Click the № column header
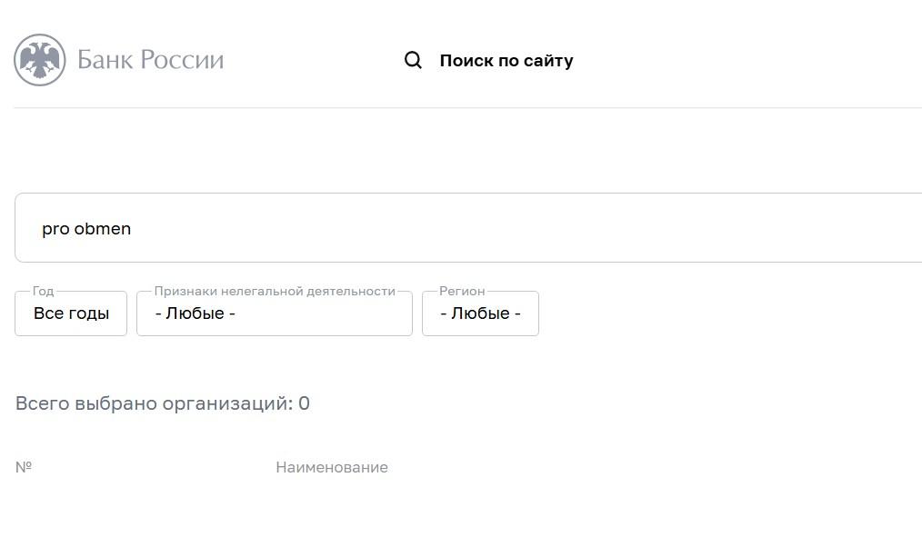 pos(24,467)
